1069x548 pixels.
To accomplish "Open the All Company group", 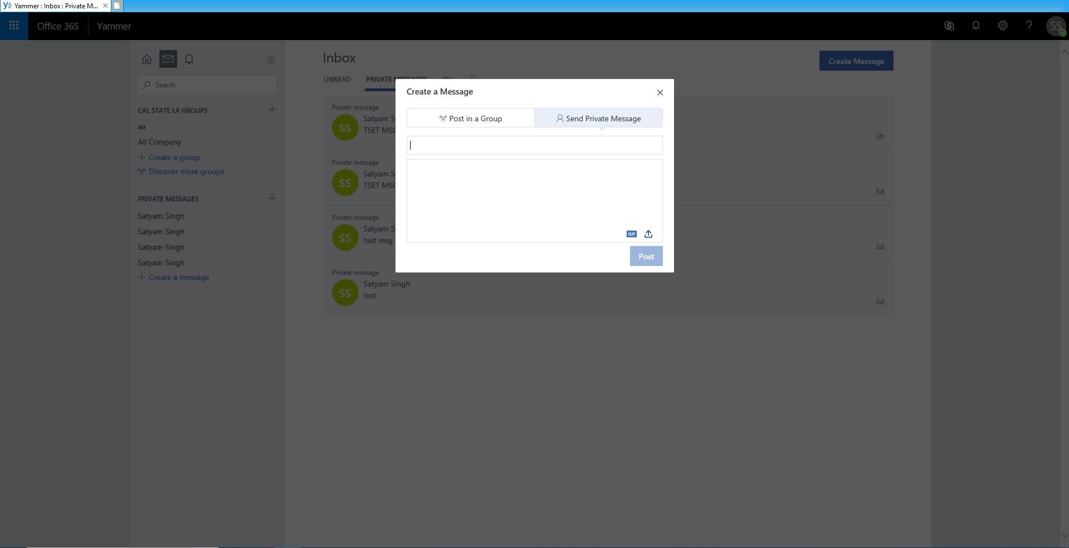I will click(x=160, y=142).
